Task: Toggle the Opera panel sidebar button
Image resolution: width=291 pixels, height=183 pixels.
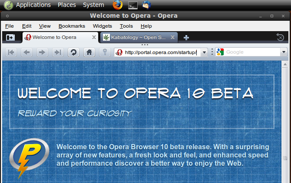Action: click(10, 38)
